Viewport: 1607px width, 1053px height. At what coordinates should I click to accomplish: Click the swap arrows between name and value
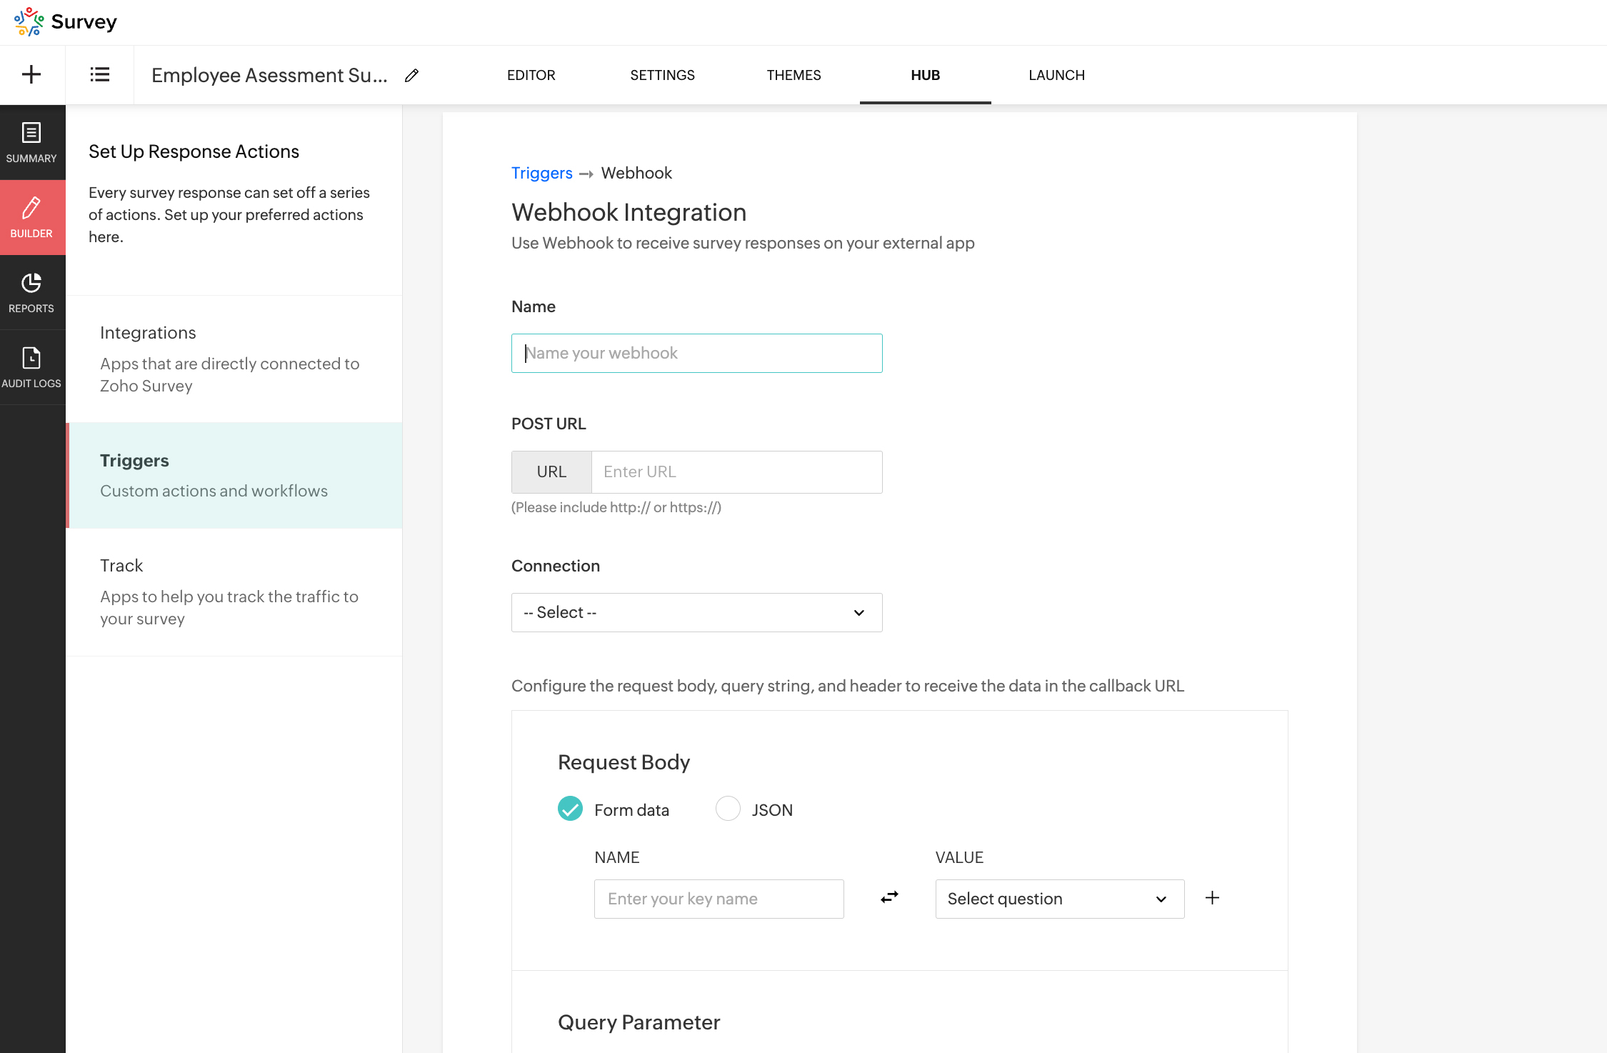889,898
